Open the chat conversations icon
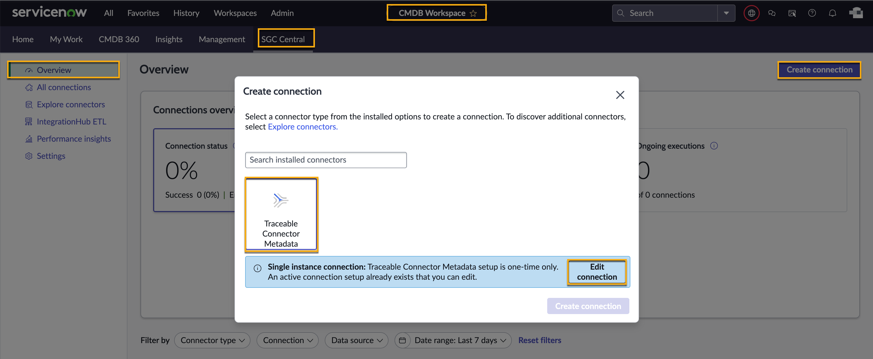873x359 pixels. pyautogui.click(x=772, y=13)
